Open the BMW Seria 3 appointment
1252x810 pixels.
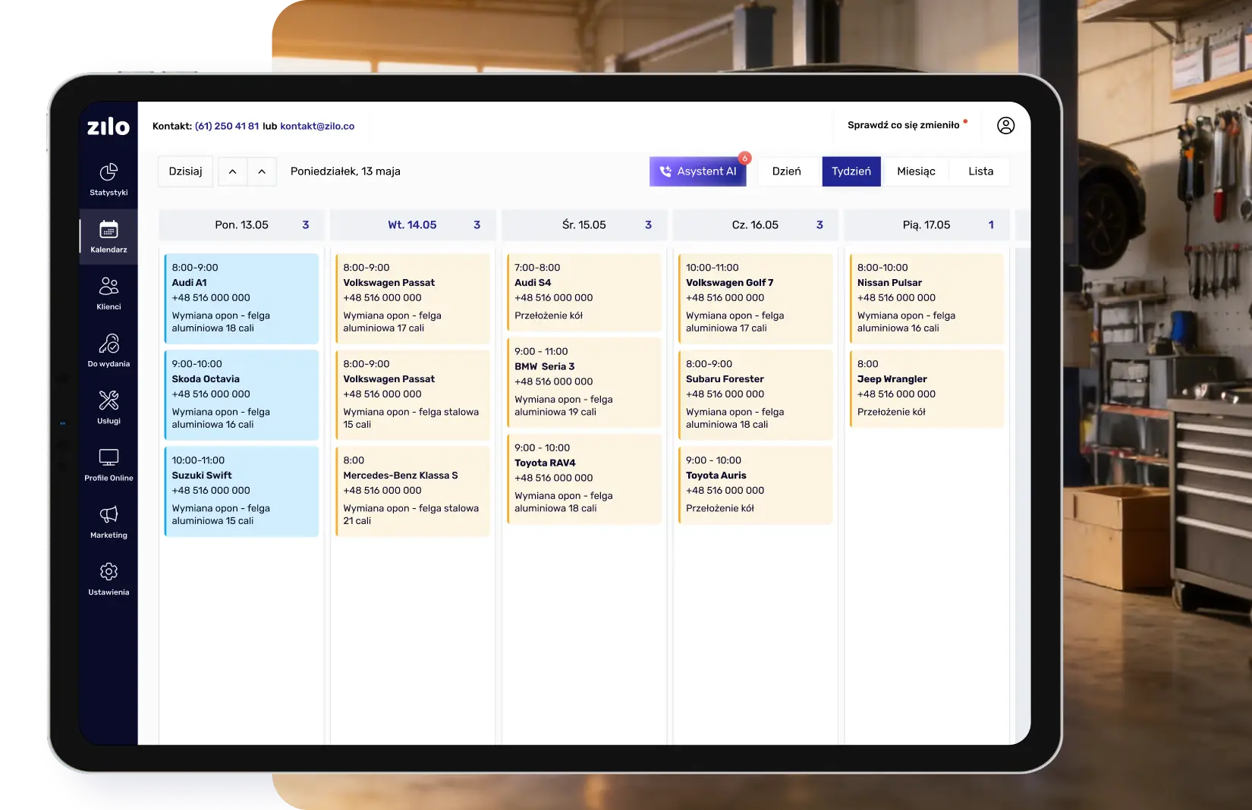point(584,382)
